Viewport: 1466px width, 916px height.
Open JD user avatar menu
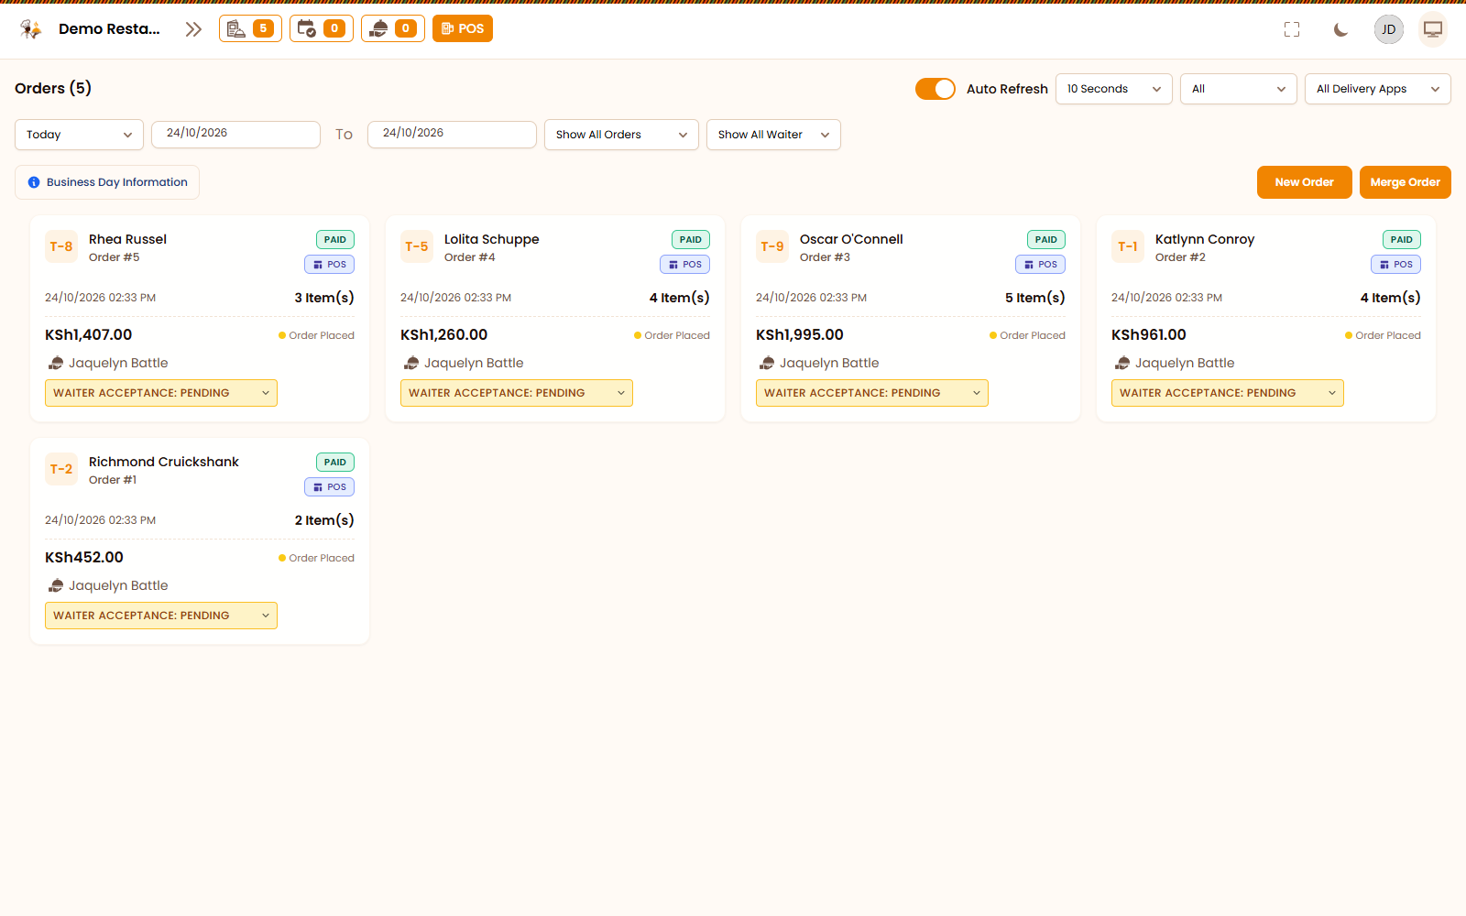[1389, 29]
